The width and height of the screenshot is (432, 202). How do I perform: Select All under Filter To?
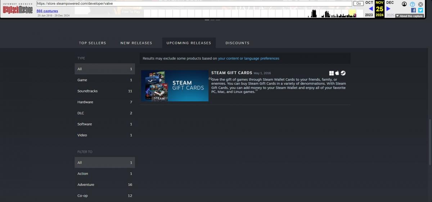click(x=105, y=163)
